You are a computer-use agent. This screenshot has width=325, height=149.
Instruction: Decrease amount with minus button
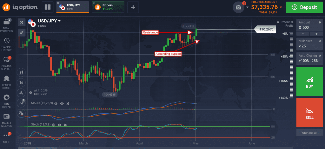pos(303,34)
